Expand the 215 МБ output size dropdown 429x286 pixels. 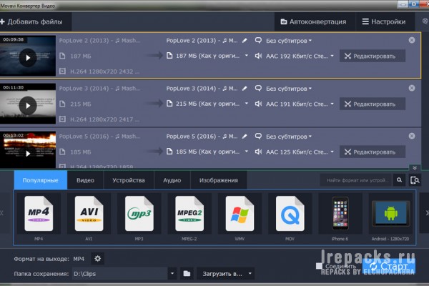click(x=247, y=104)
